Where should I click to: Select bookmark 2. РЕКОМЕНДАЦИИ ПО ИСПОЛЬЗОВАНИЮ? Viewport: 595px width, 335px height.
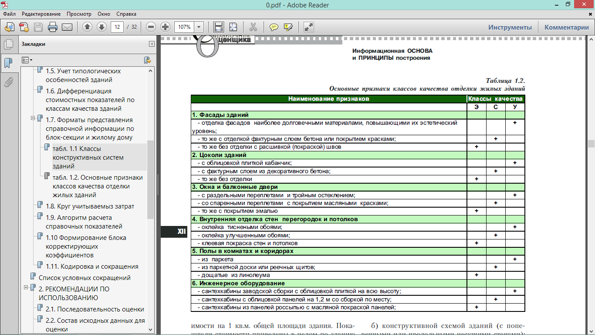(x=74, y=294)
